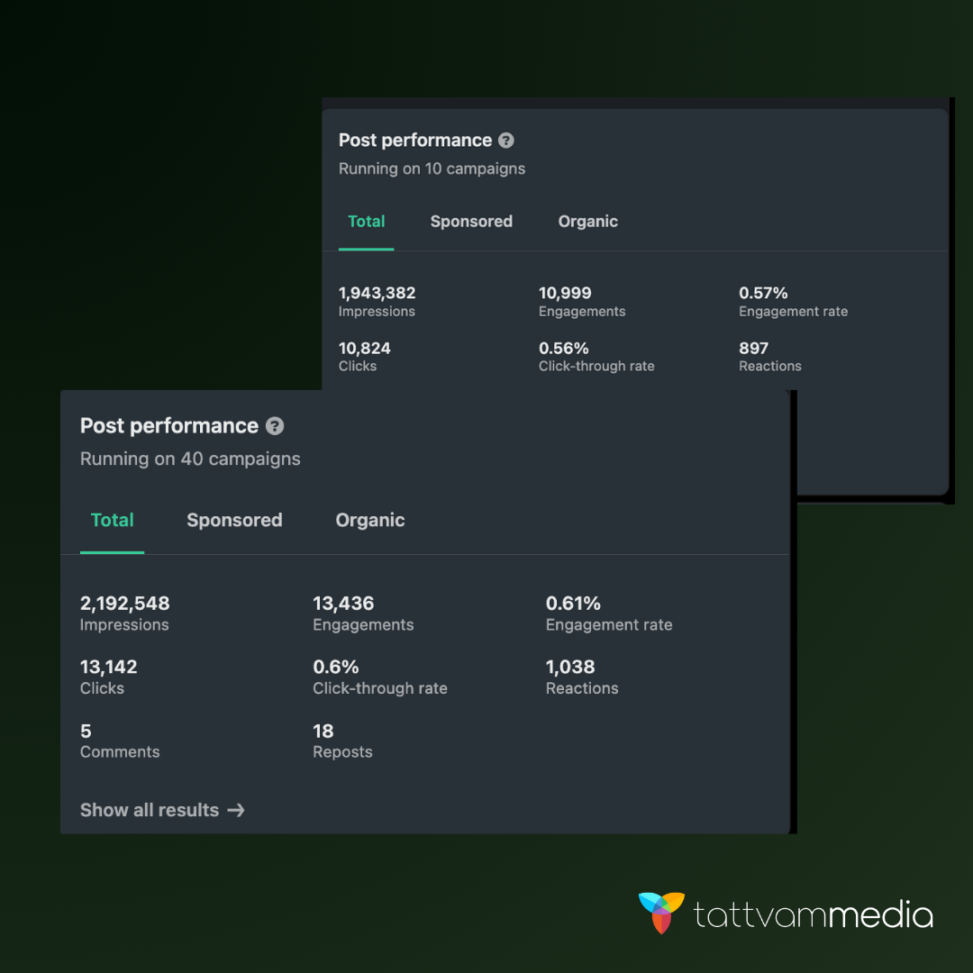Open help icon on 10 campaigns panel
973x973 pixels.
click(506, 141)
